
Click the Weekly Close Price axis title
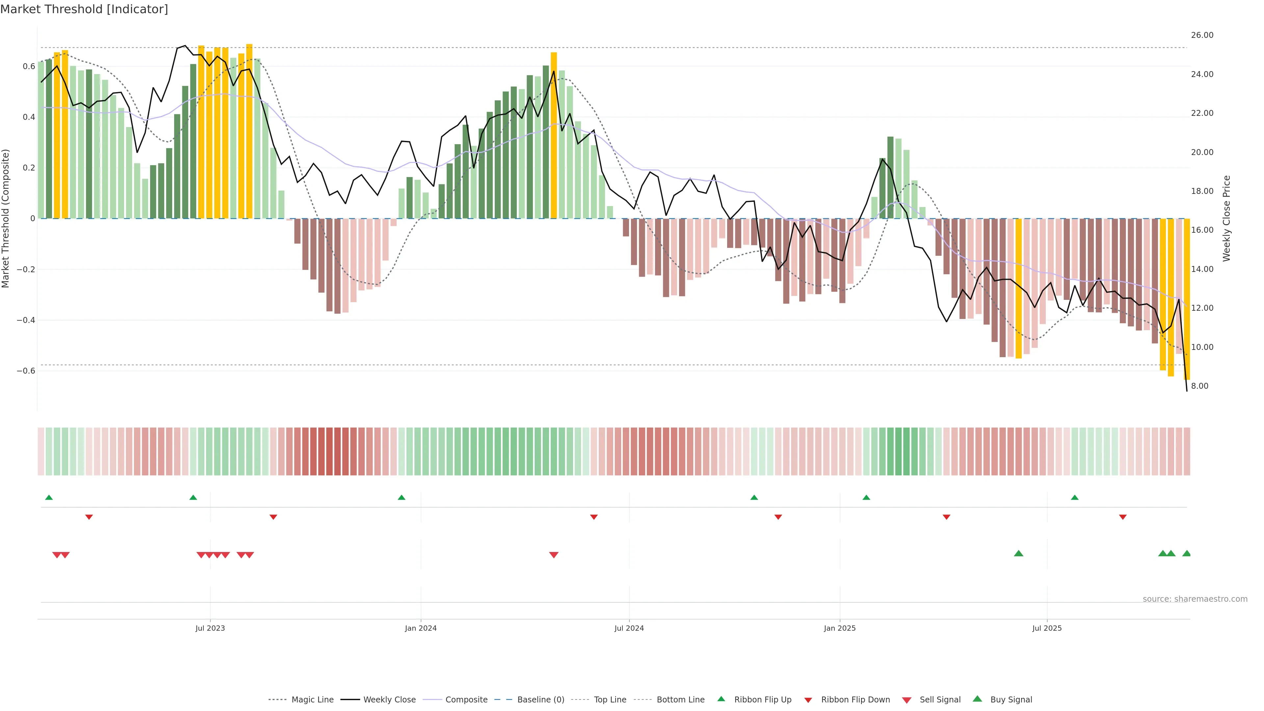(x=1226, y=218)
